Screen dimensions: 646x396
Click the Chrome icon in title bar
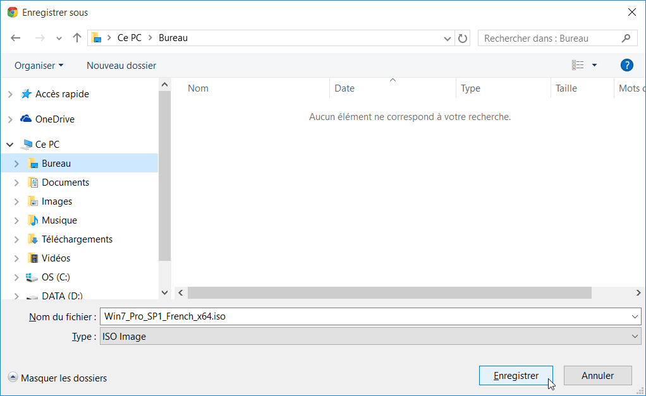pyautogui.click(x=13, y=13)
